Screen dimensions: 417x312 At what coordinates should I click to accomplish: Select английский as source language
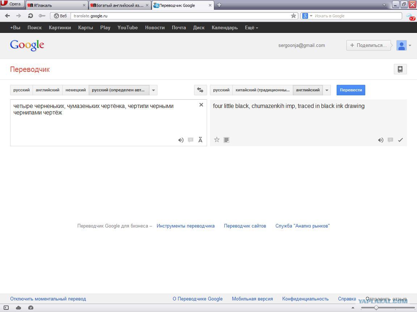[x=48, y=90]
